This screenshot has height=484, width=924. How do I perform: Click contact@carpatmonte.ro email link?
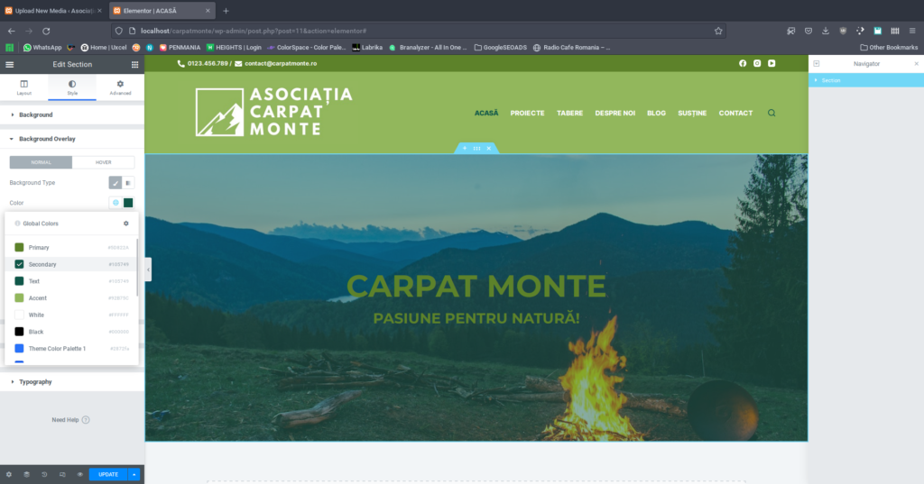pyautogui.click(x=281, y=64)
